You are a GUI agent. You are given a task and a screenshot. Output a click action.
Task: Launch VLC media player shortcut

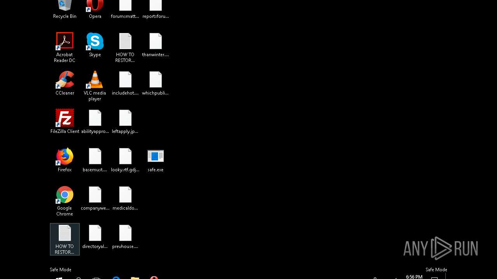(95, 86)
